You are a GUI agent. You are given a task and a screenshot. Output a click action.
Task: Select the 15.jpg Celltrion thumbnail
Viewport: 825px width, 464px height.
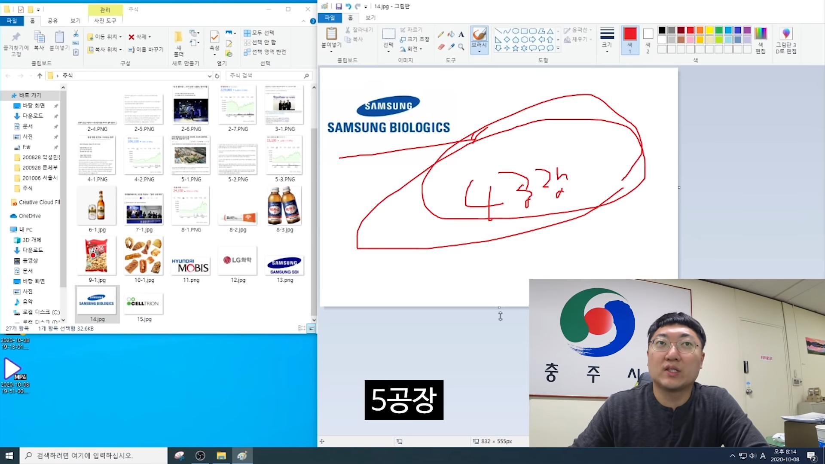coord(144,304)
